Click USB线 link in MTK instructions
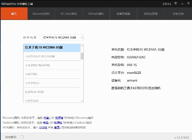Viewport: 192px width, 140px height. tap(43, 127)
